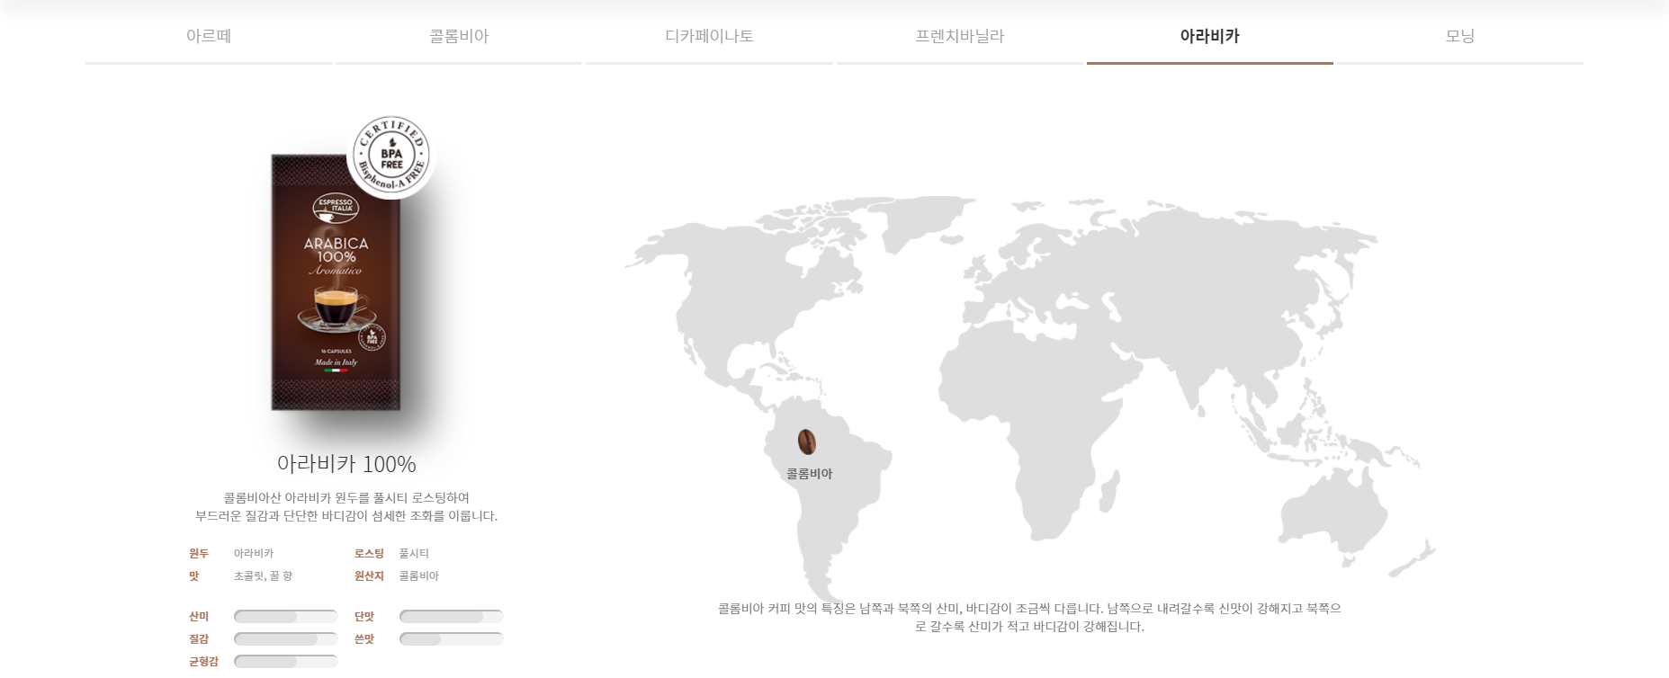The image size is (1669, 678).
Task: Click the 콜롬비아 label under the bean marker
Action: pos(809,474)
